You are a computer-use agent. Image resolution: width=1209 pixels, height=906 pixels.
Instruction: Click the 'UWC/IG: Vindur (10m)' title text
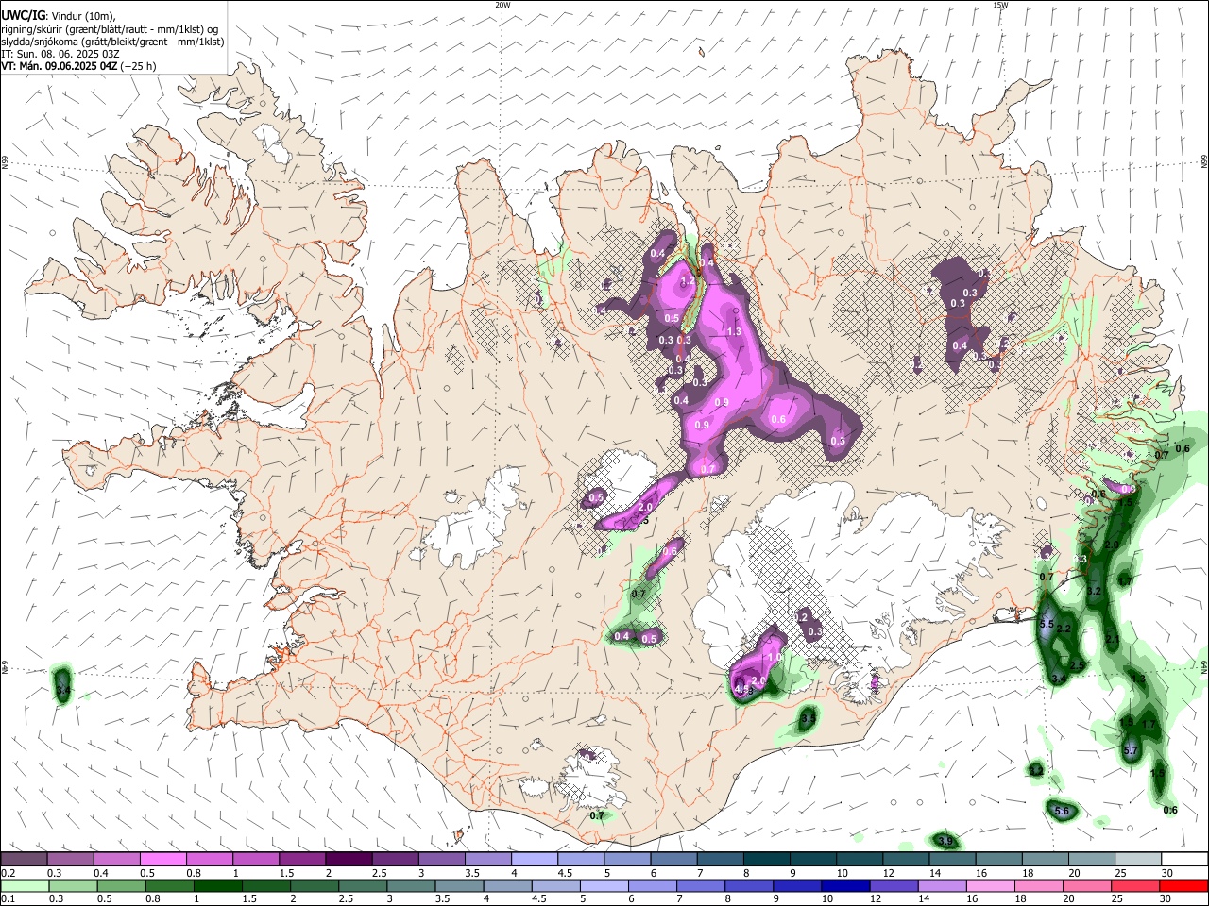tap(59, 16)
